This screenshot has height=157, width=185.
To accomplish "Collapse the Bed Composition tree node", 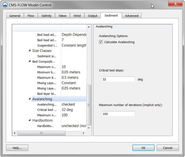I will pyautogui.click(x=30, y=61).
